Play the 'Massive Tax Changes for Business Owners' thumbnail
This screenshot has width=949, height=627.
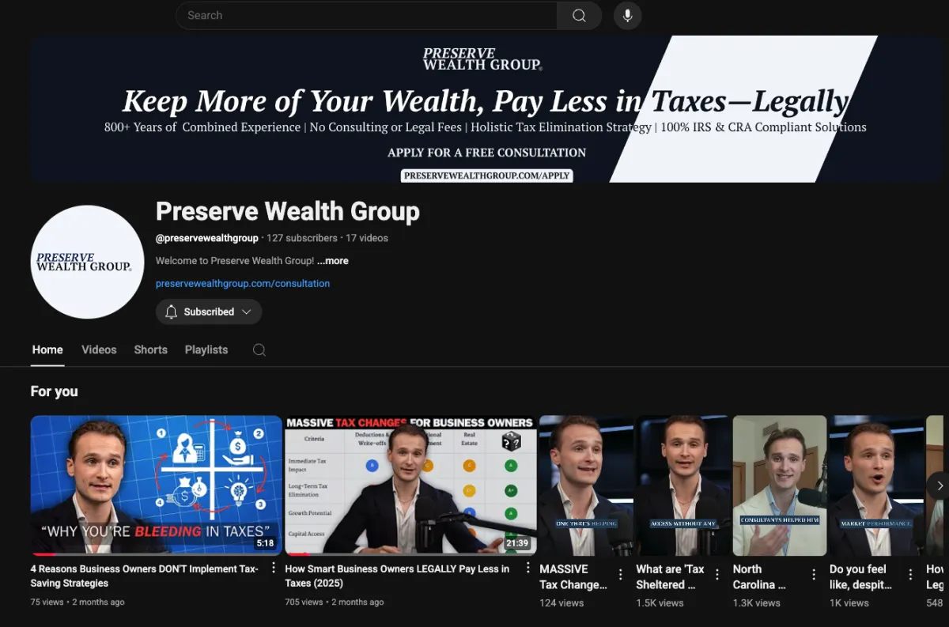(x=410, y=485)
